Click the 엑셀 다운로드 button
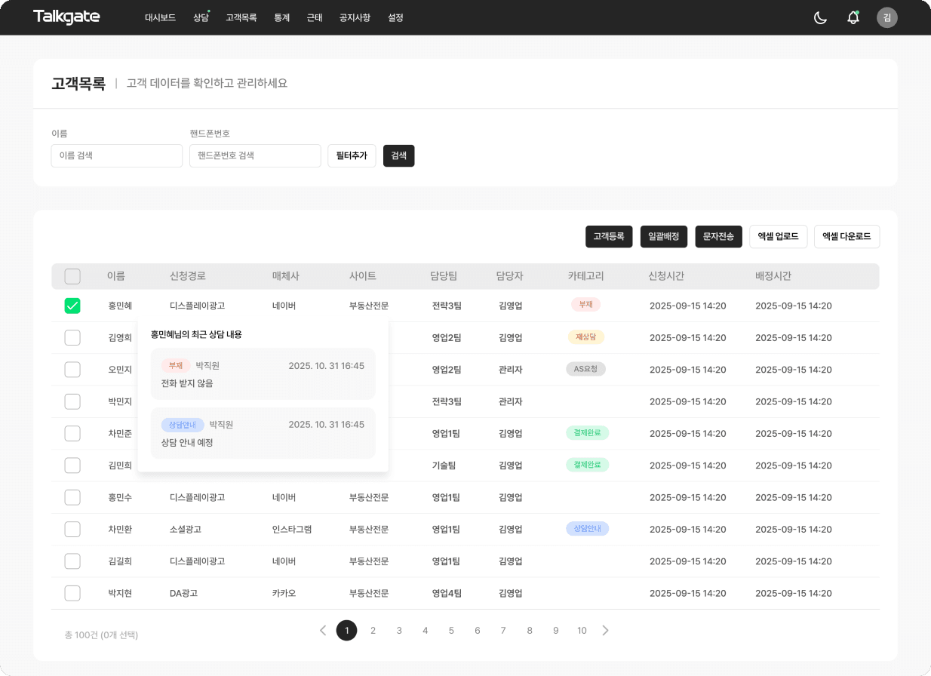 click(846, 236)
